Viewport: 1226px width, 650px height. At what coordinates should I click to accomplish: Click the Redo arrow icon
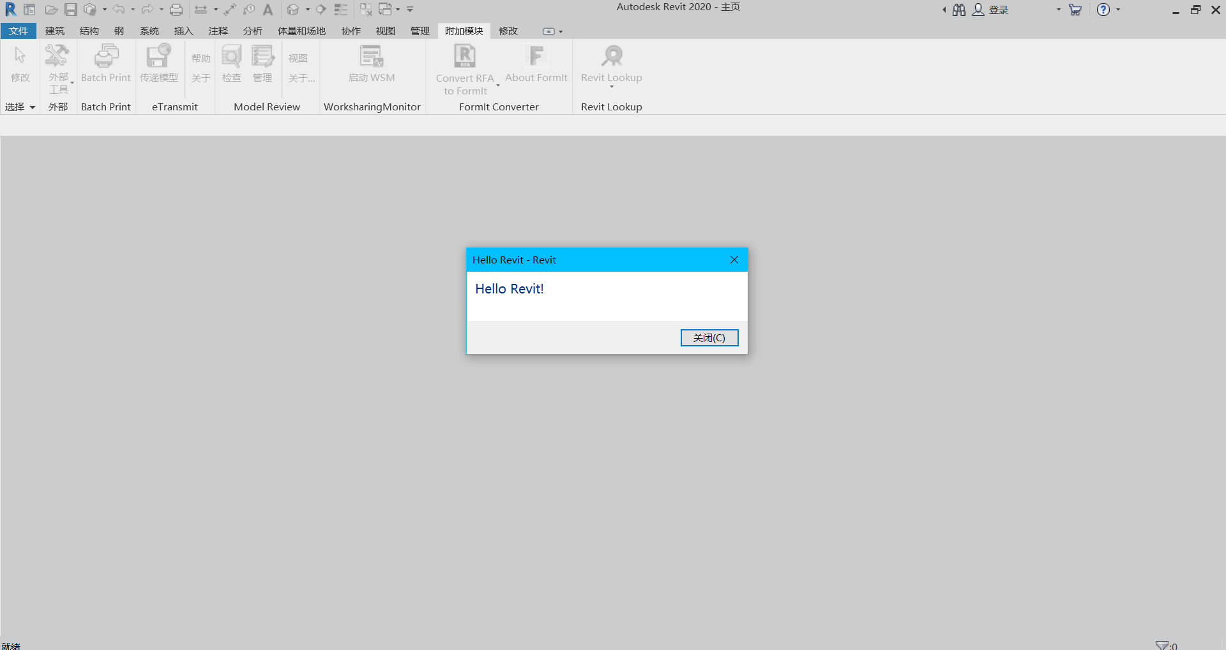(148, 10)
